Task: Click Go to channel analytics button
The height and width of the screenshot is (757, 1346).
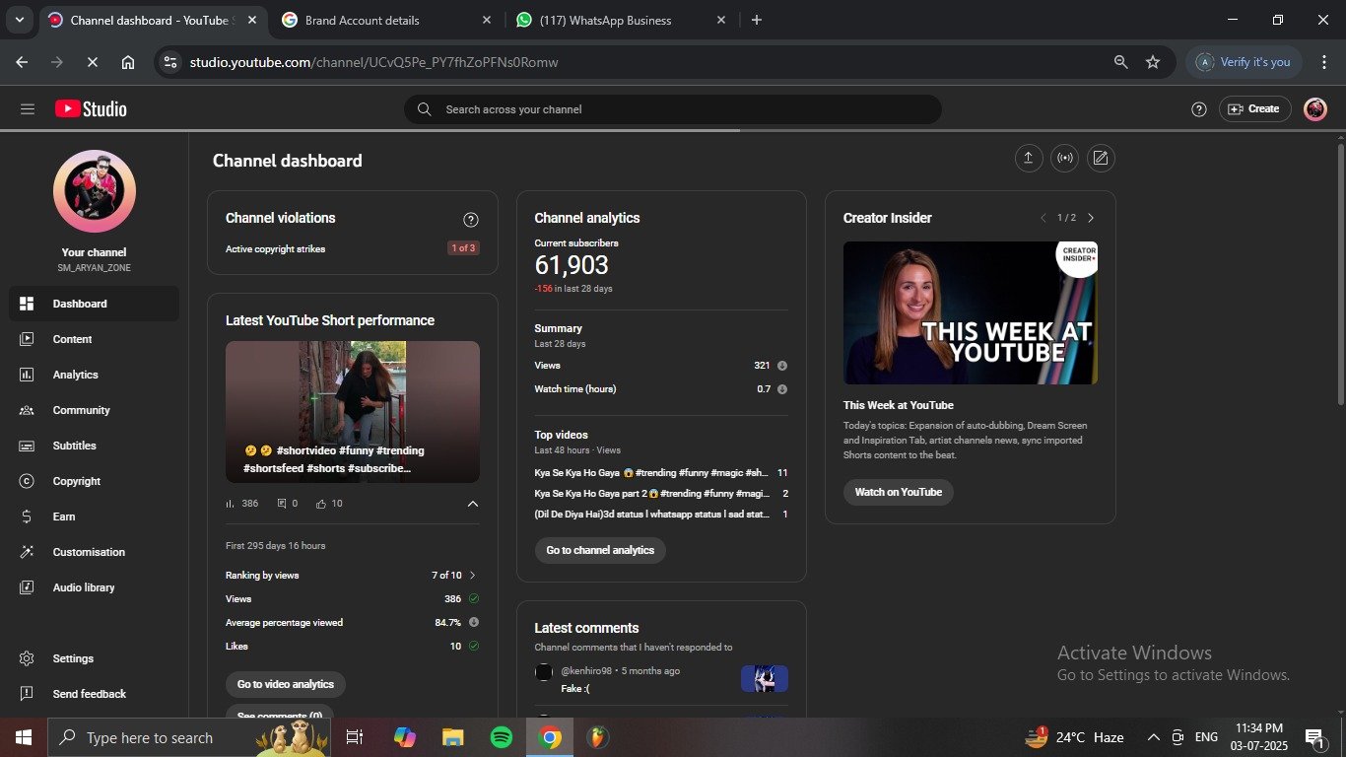Action: pyautogui.click(x=600, y=550)
